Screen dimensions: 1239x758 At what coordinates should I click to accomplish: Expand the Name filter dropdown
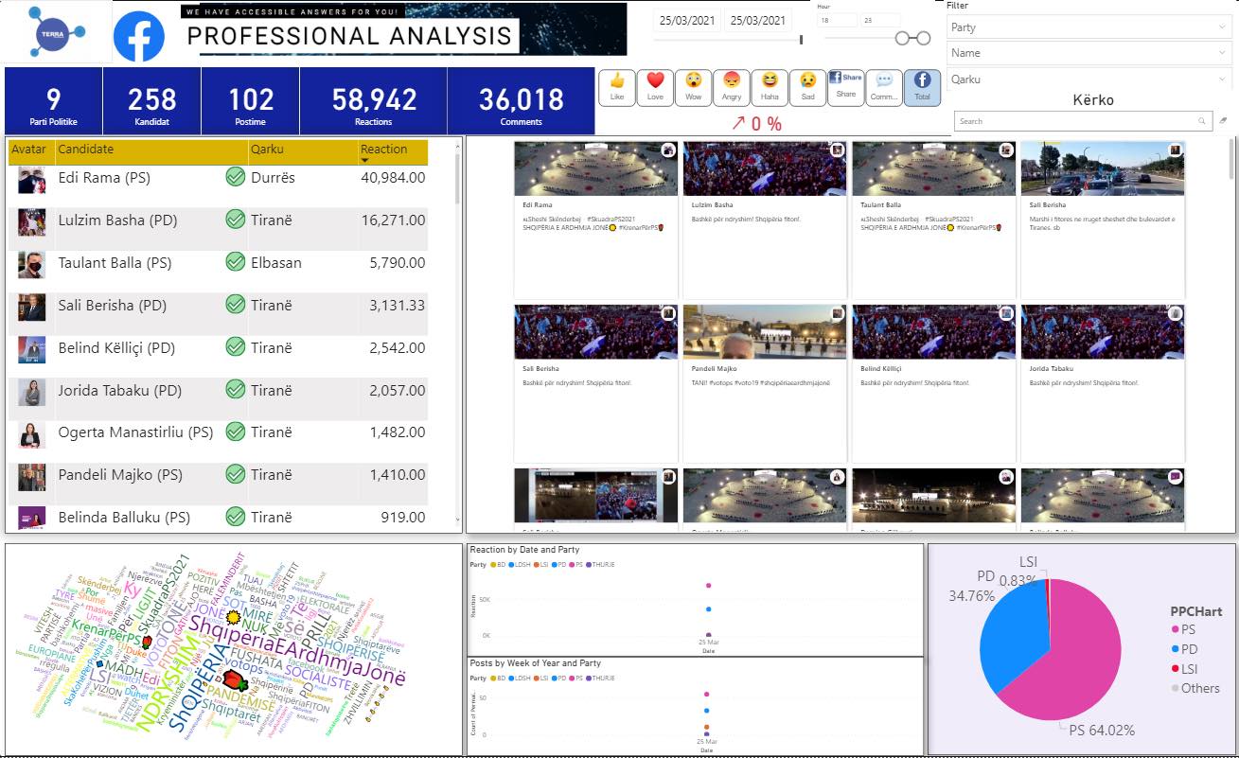(x=1088, y=53)
